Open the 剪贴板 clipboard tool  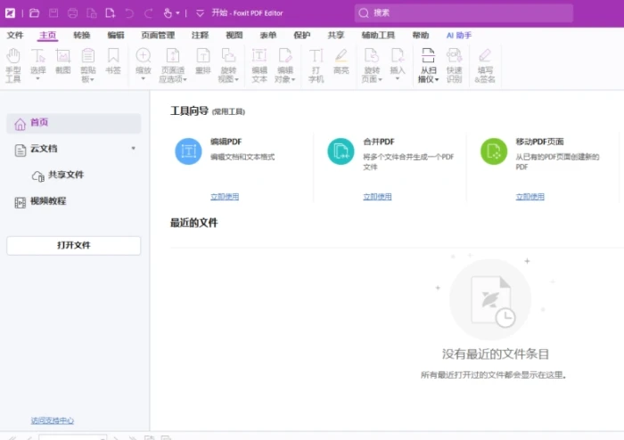88,66
